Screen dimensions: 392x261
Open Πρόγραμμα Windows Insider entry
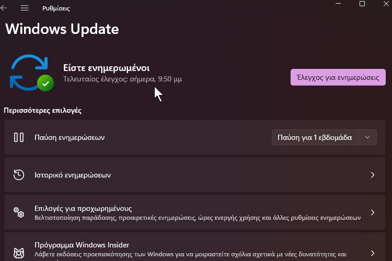194,247
